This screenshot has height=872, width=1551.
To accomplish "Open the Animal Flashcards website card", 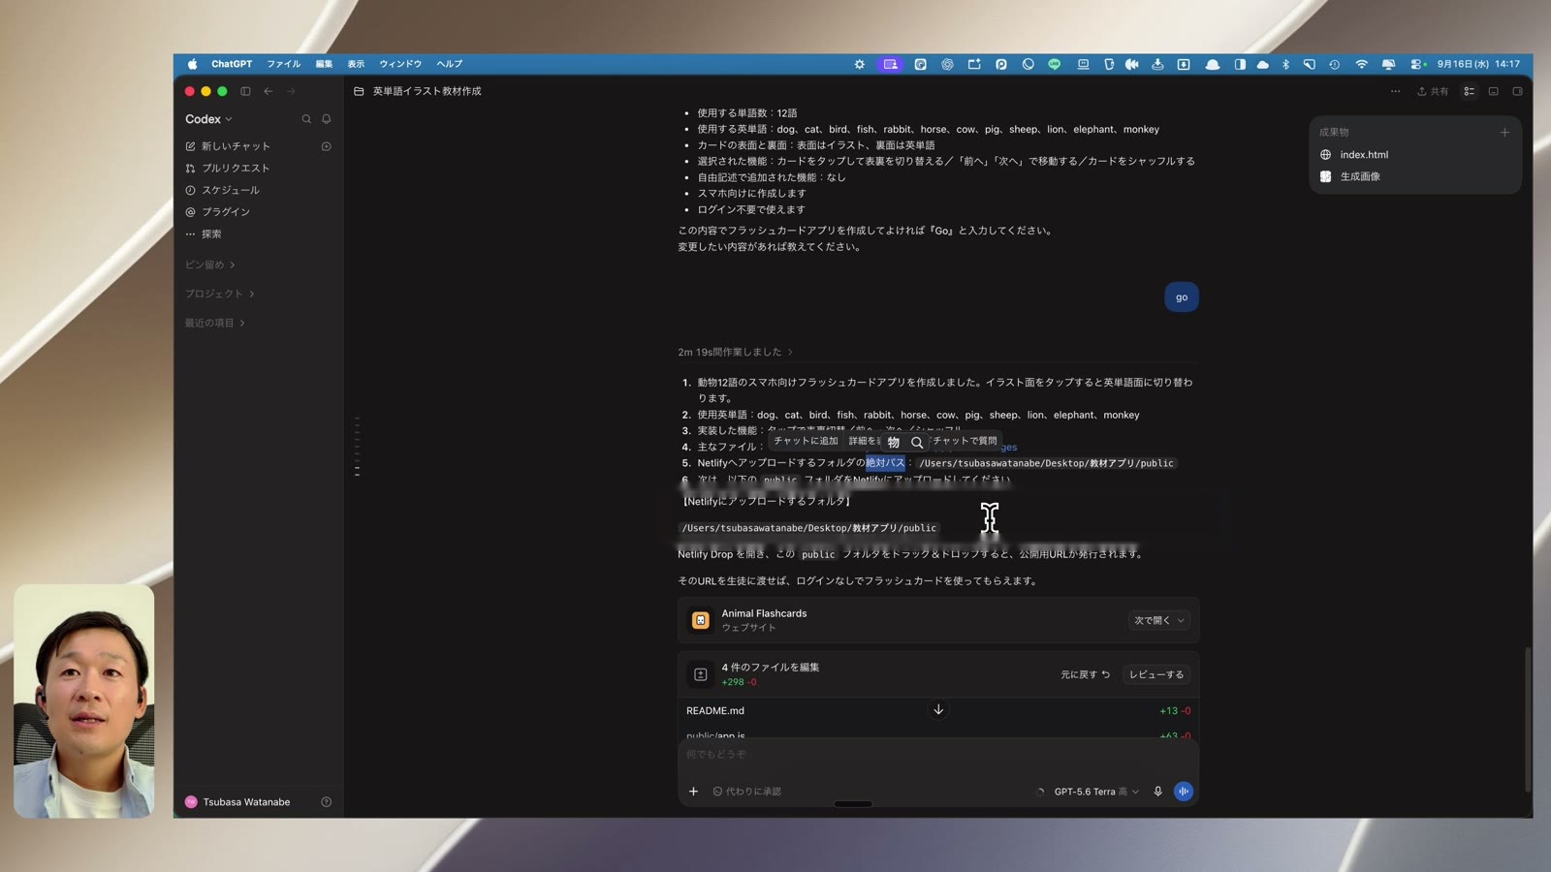I will (938, 620).
